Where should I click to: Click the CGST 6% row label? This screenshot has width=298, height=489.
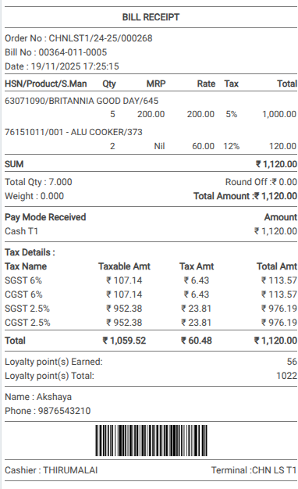[x=23, y=294]
